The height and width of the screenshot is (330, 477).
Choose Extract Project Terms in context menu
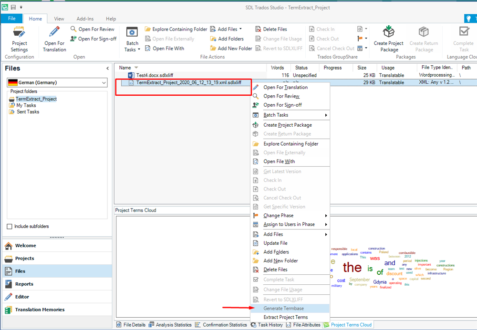(290, 317)
